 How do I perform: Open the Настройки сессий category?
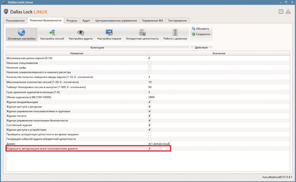coord(52,34)
